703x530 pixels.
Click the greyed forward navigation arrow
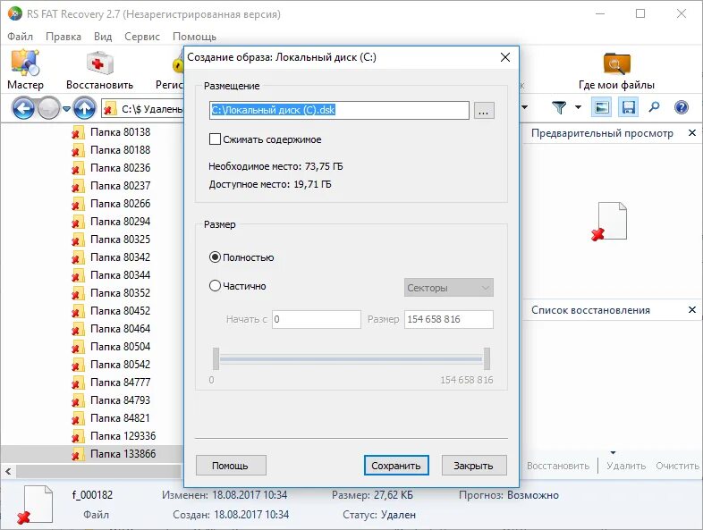(48, 108)
